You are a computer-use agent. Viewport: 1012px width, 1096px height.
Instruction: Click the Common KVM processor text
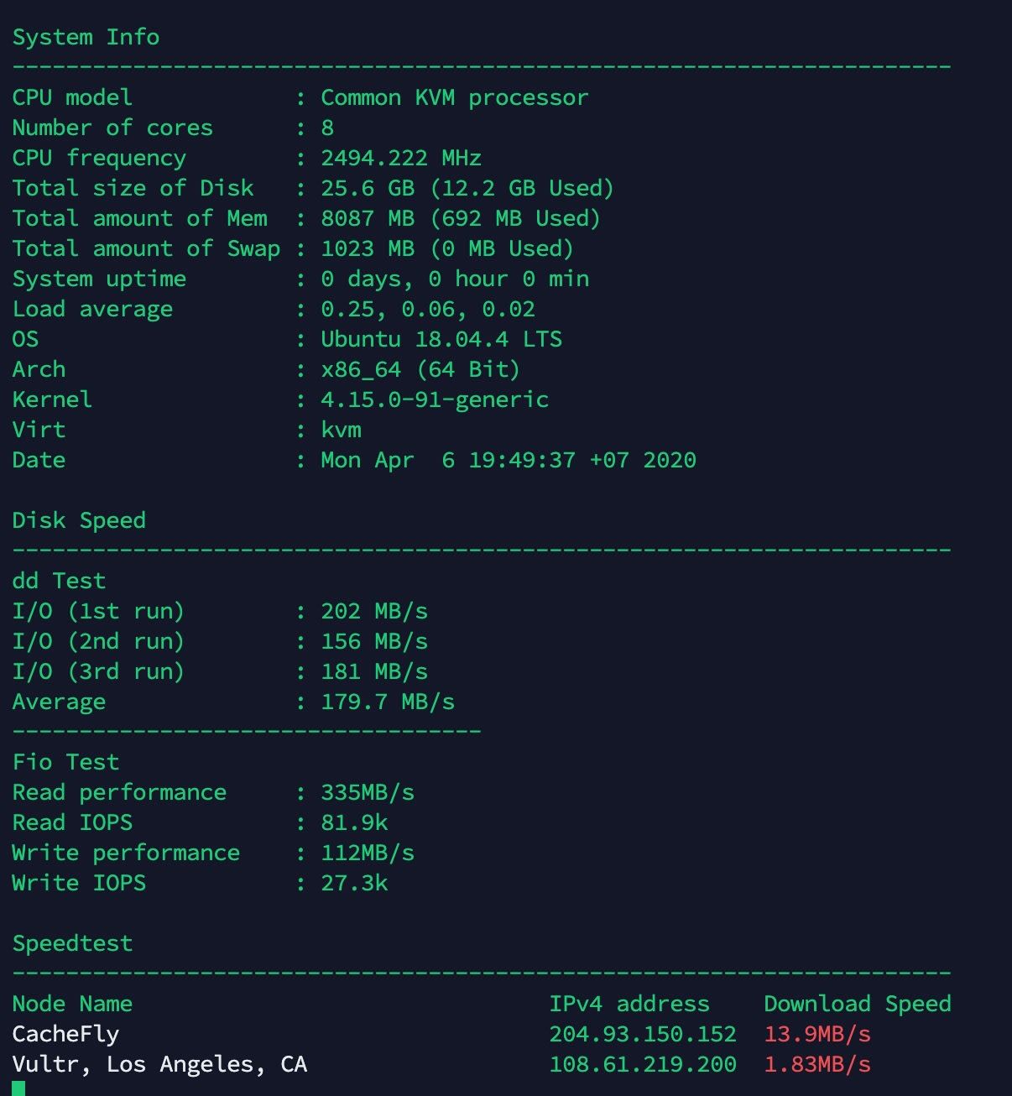tap(455, 98)
